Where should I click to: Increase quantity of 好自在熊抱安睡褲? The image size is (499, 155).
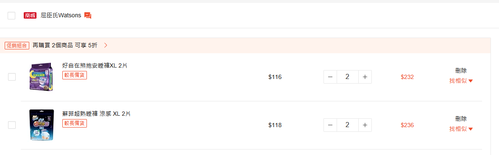pos(365,77)
